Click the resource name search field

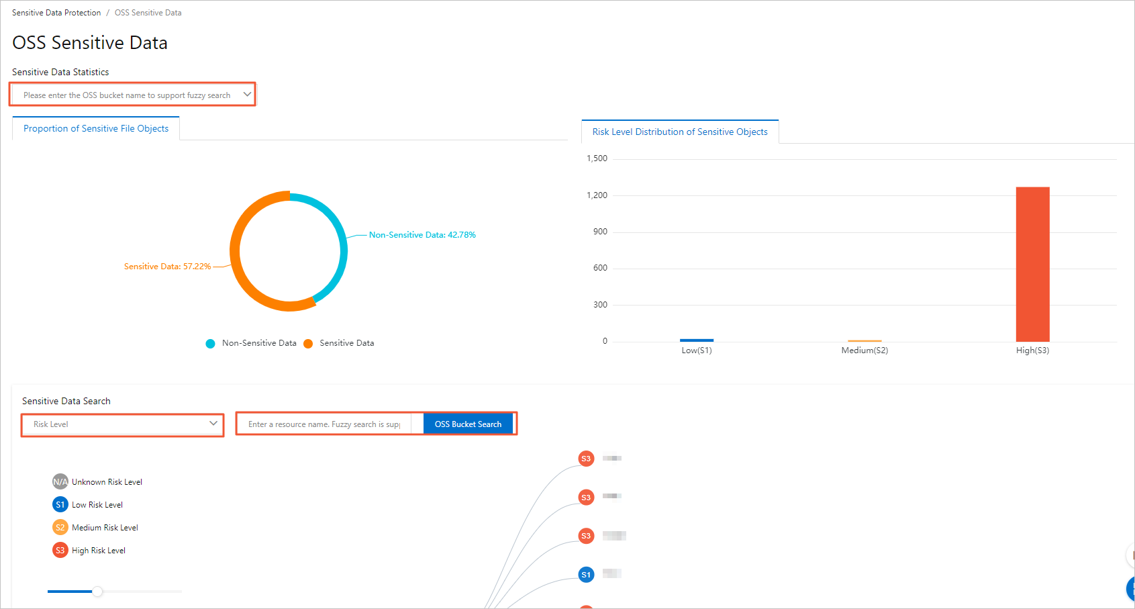[x=325, y=424]
